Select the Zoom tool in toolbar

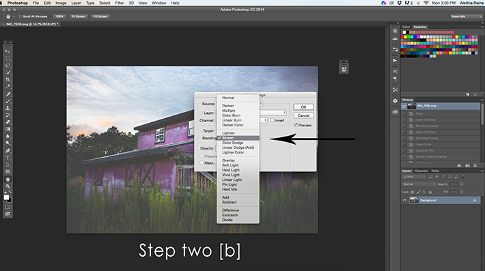click(8, 186)
